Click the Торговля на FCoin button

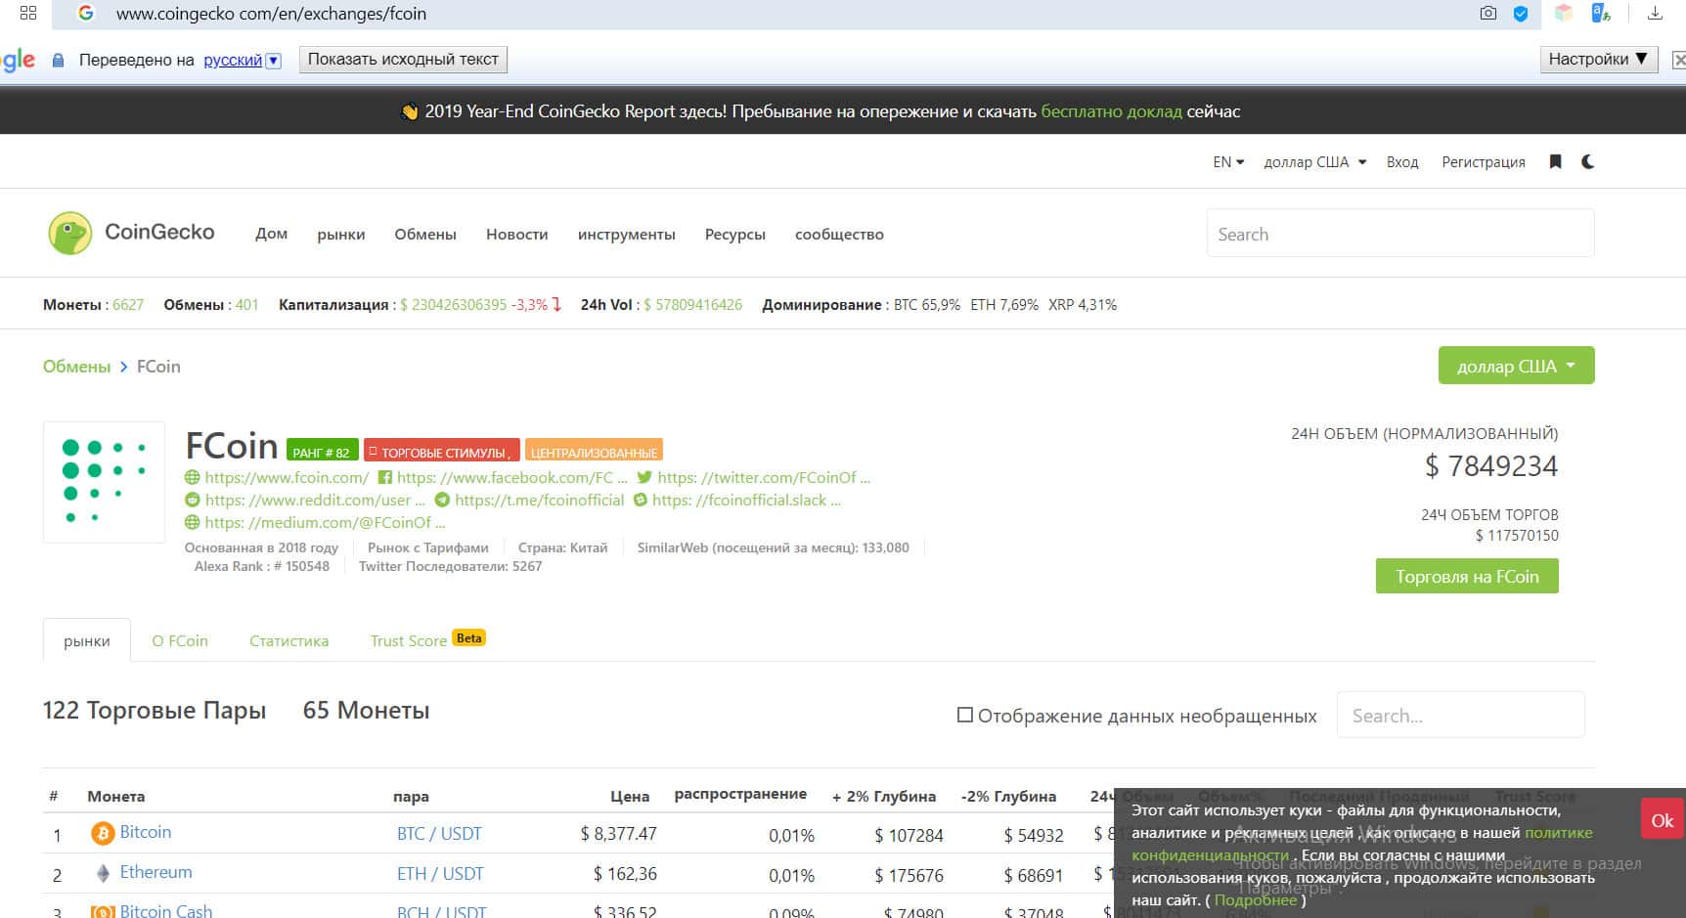coord(1466,577)
